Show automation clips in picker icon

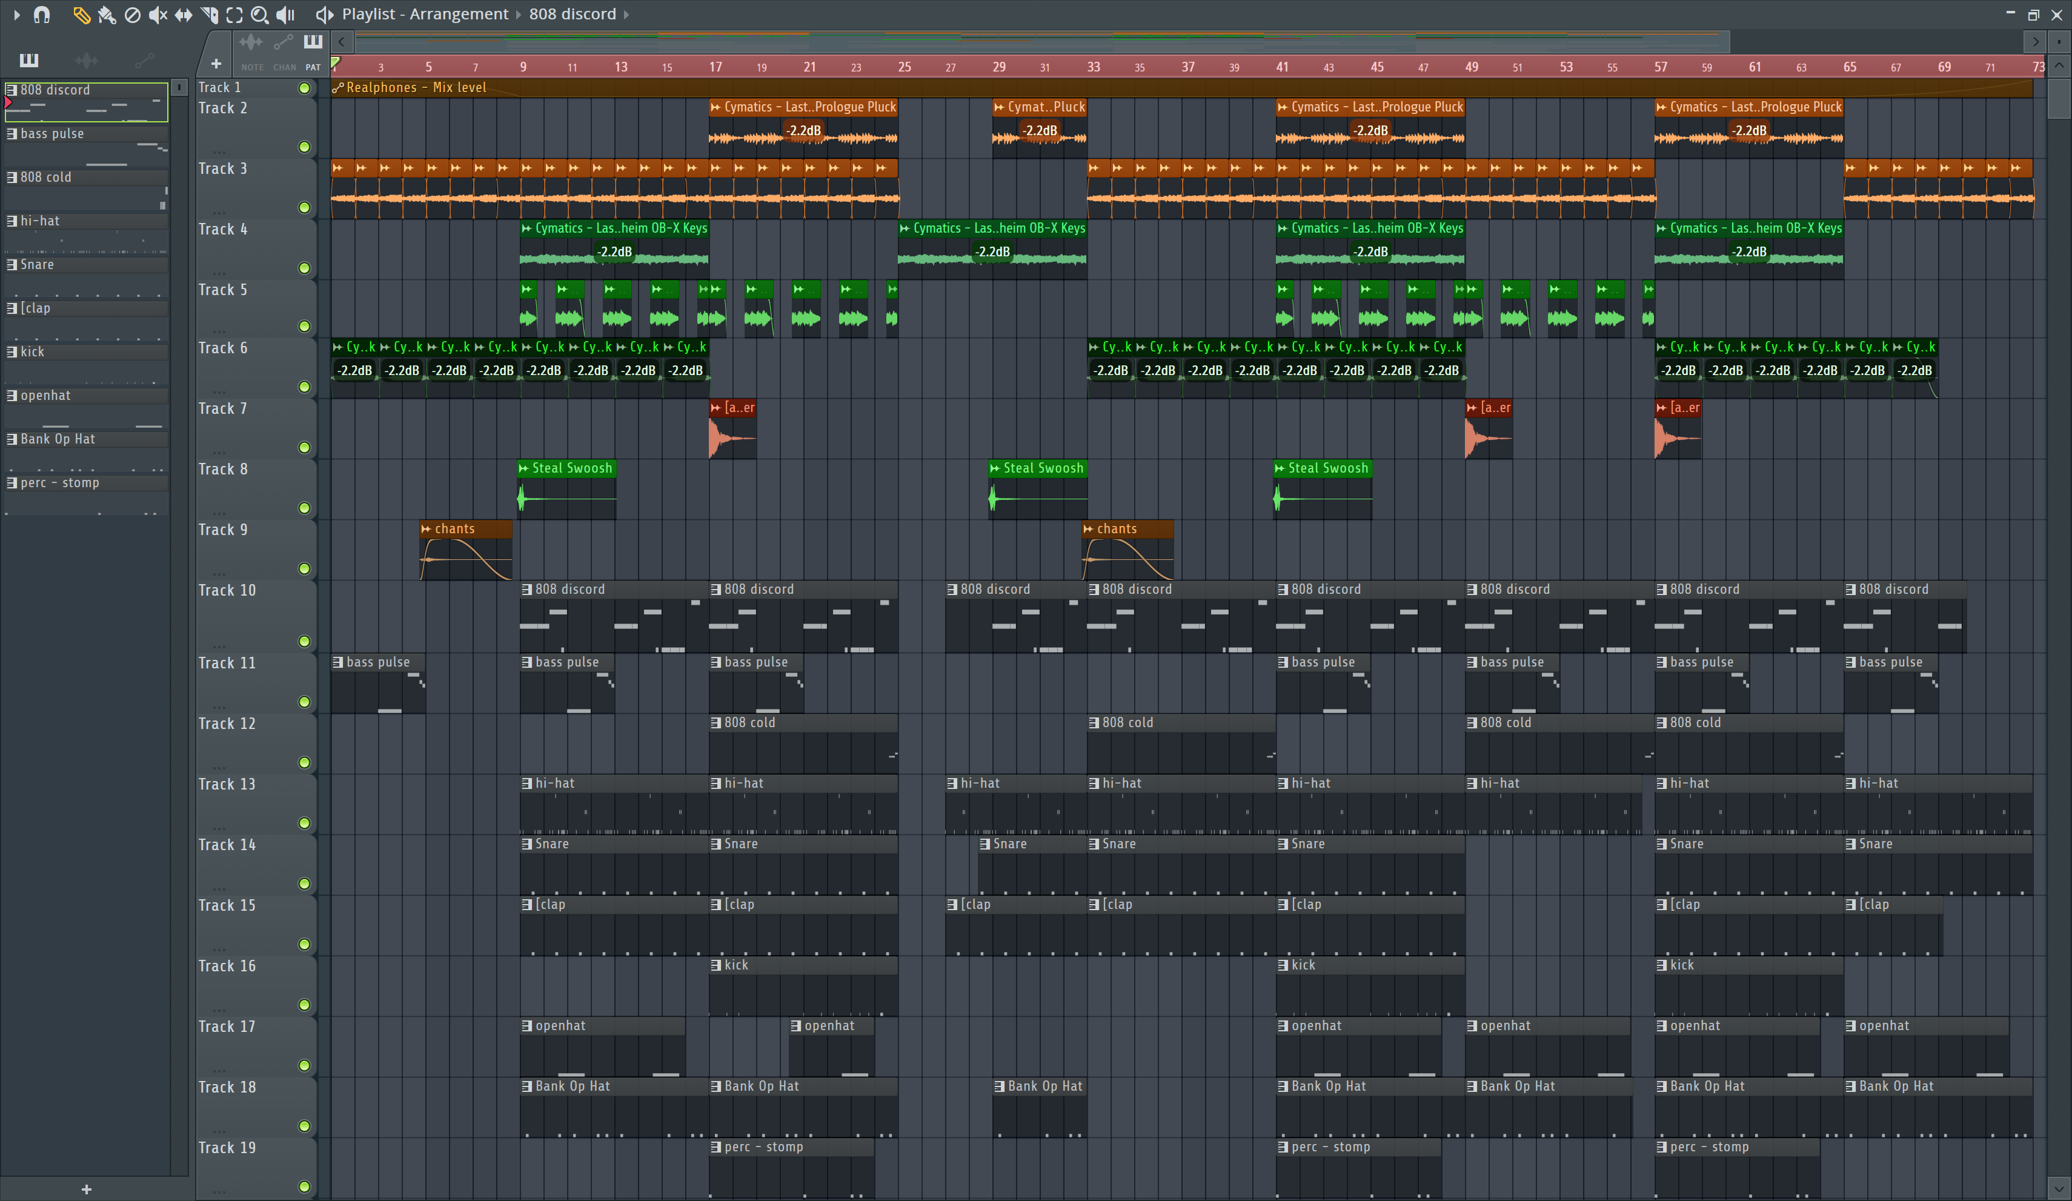[x=144, y=59]
